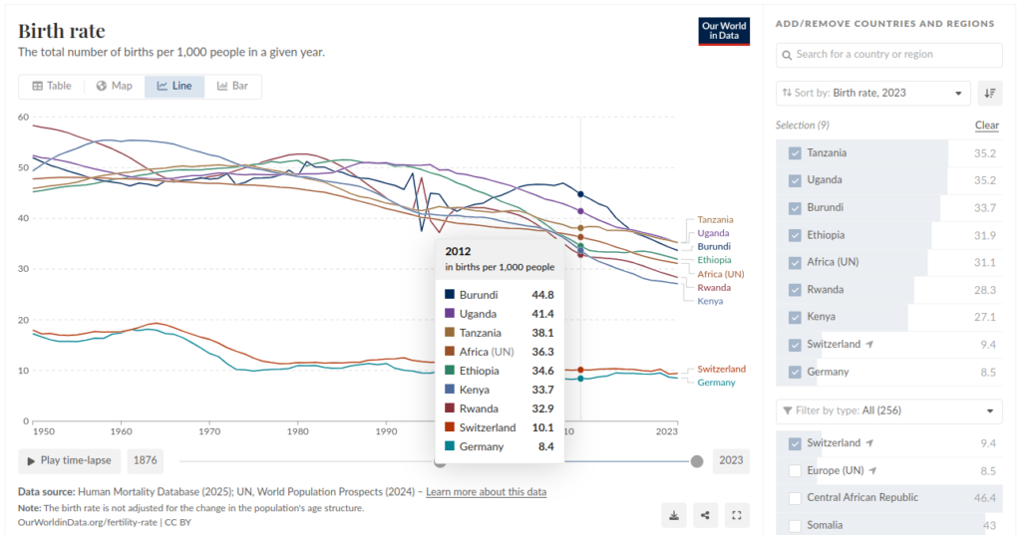Click the search magnifier icon
The image size is (1021, 535).
788,55
